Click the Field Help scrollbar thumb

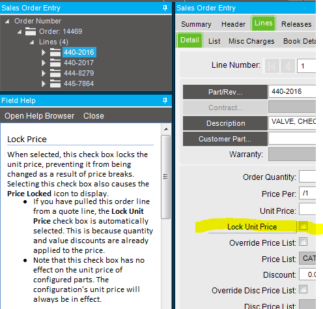(166, 177)
